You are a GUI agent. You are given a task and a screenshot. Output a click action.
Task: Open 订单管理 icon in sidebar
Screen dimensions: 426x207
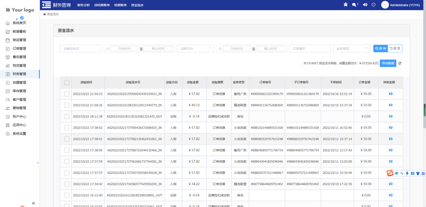pos(7,49)
